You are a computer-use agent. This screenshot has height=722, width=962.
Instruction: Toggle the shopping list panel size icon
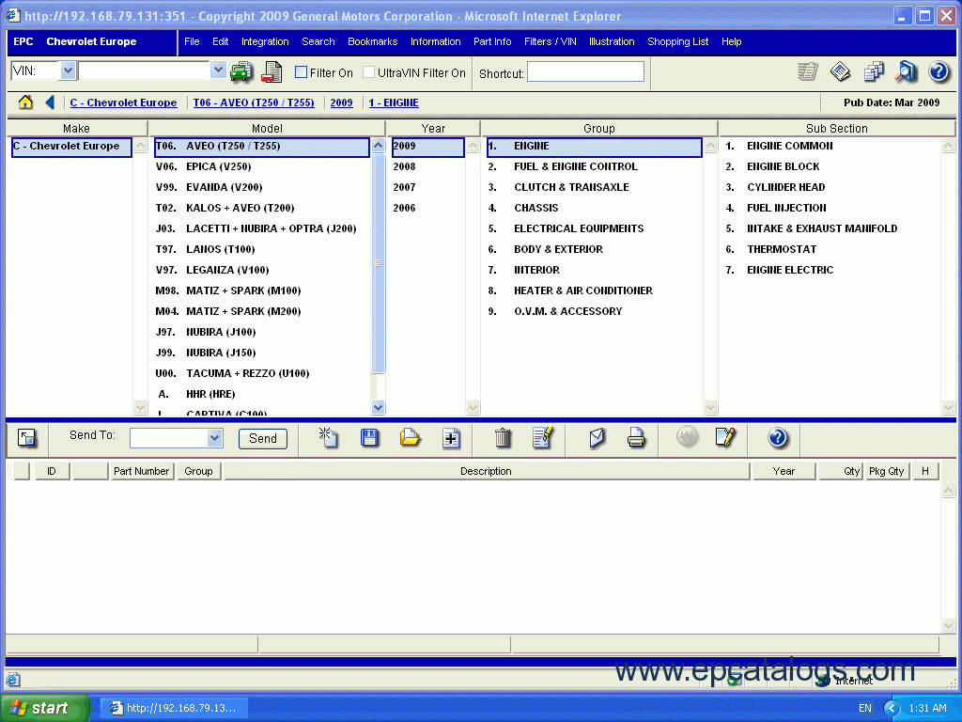pos(27,438)
